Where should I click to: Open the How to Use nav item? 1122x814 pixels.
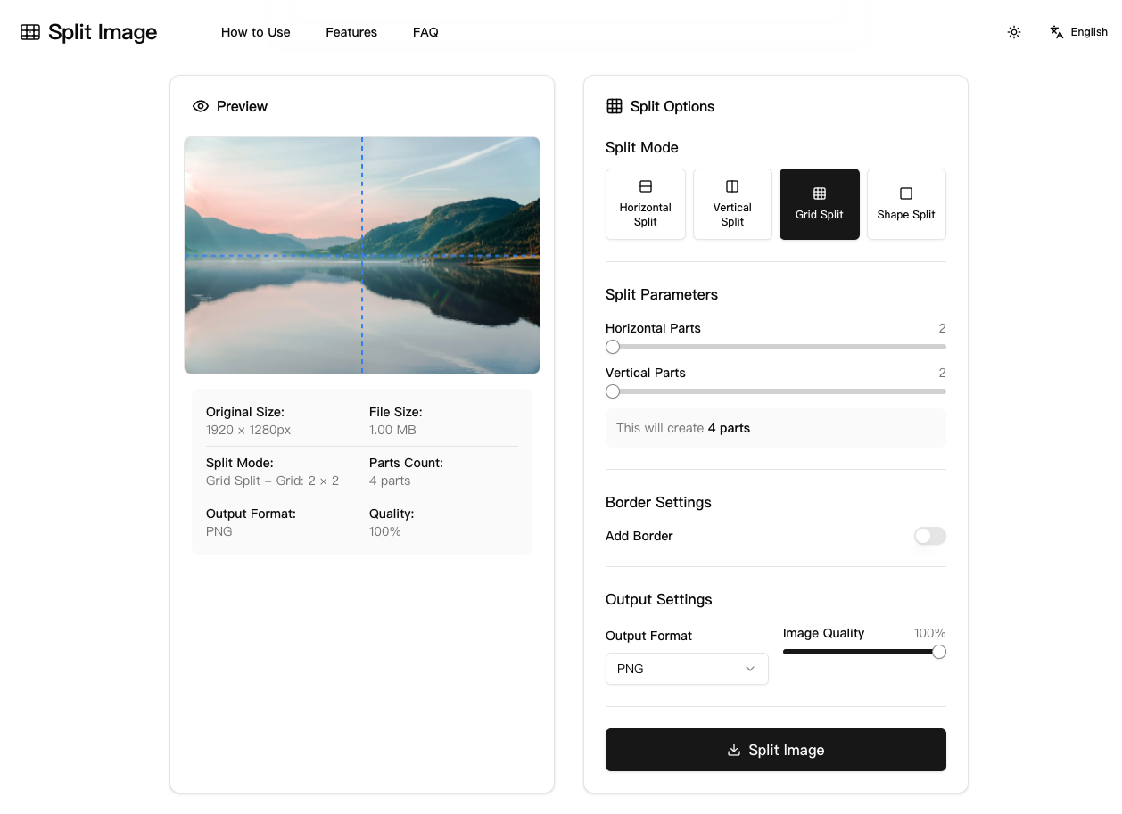[256, 32]
